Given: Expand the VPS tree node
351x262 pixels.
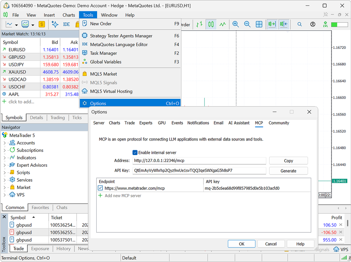Looking at the screenshot, I should pyautogui.click(x=4, y=194).
